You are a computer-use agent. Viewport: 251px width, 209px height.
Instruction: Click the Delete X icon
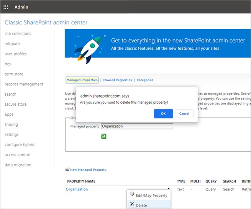coord(132,204)
